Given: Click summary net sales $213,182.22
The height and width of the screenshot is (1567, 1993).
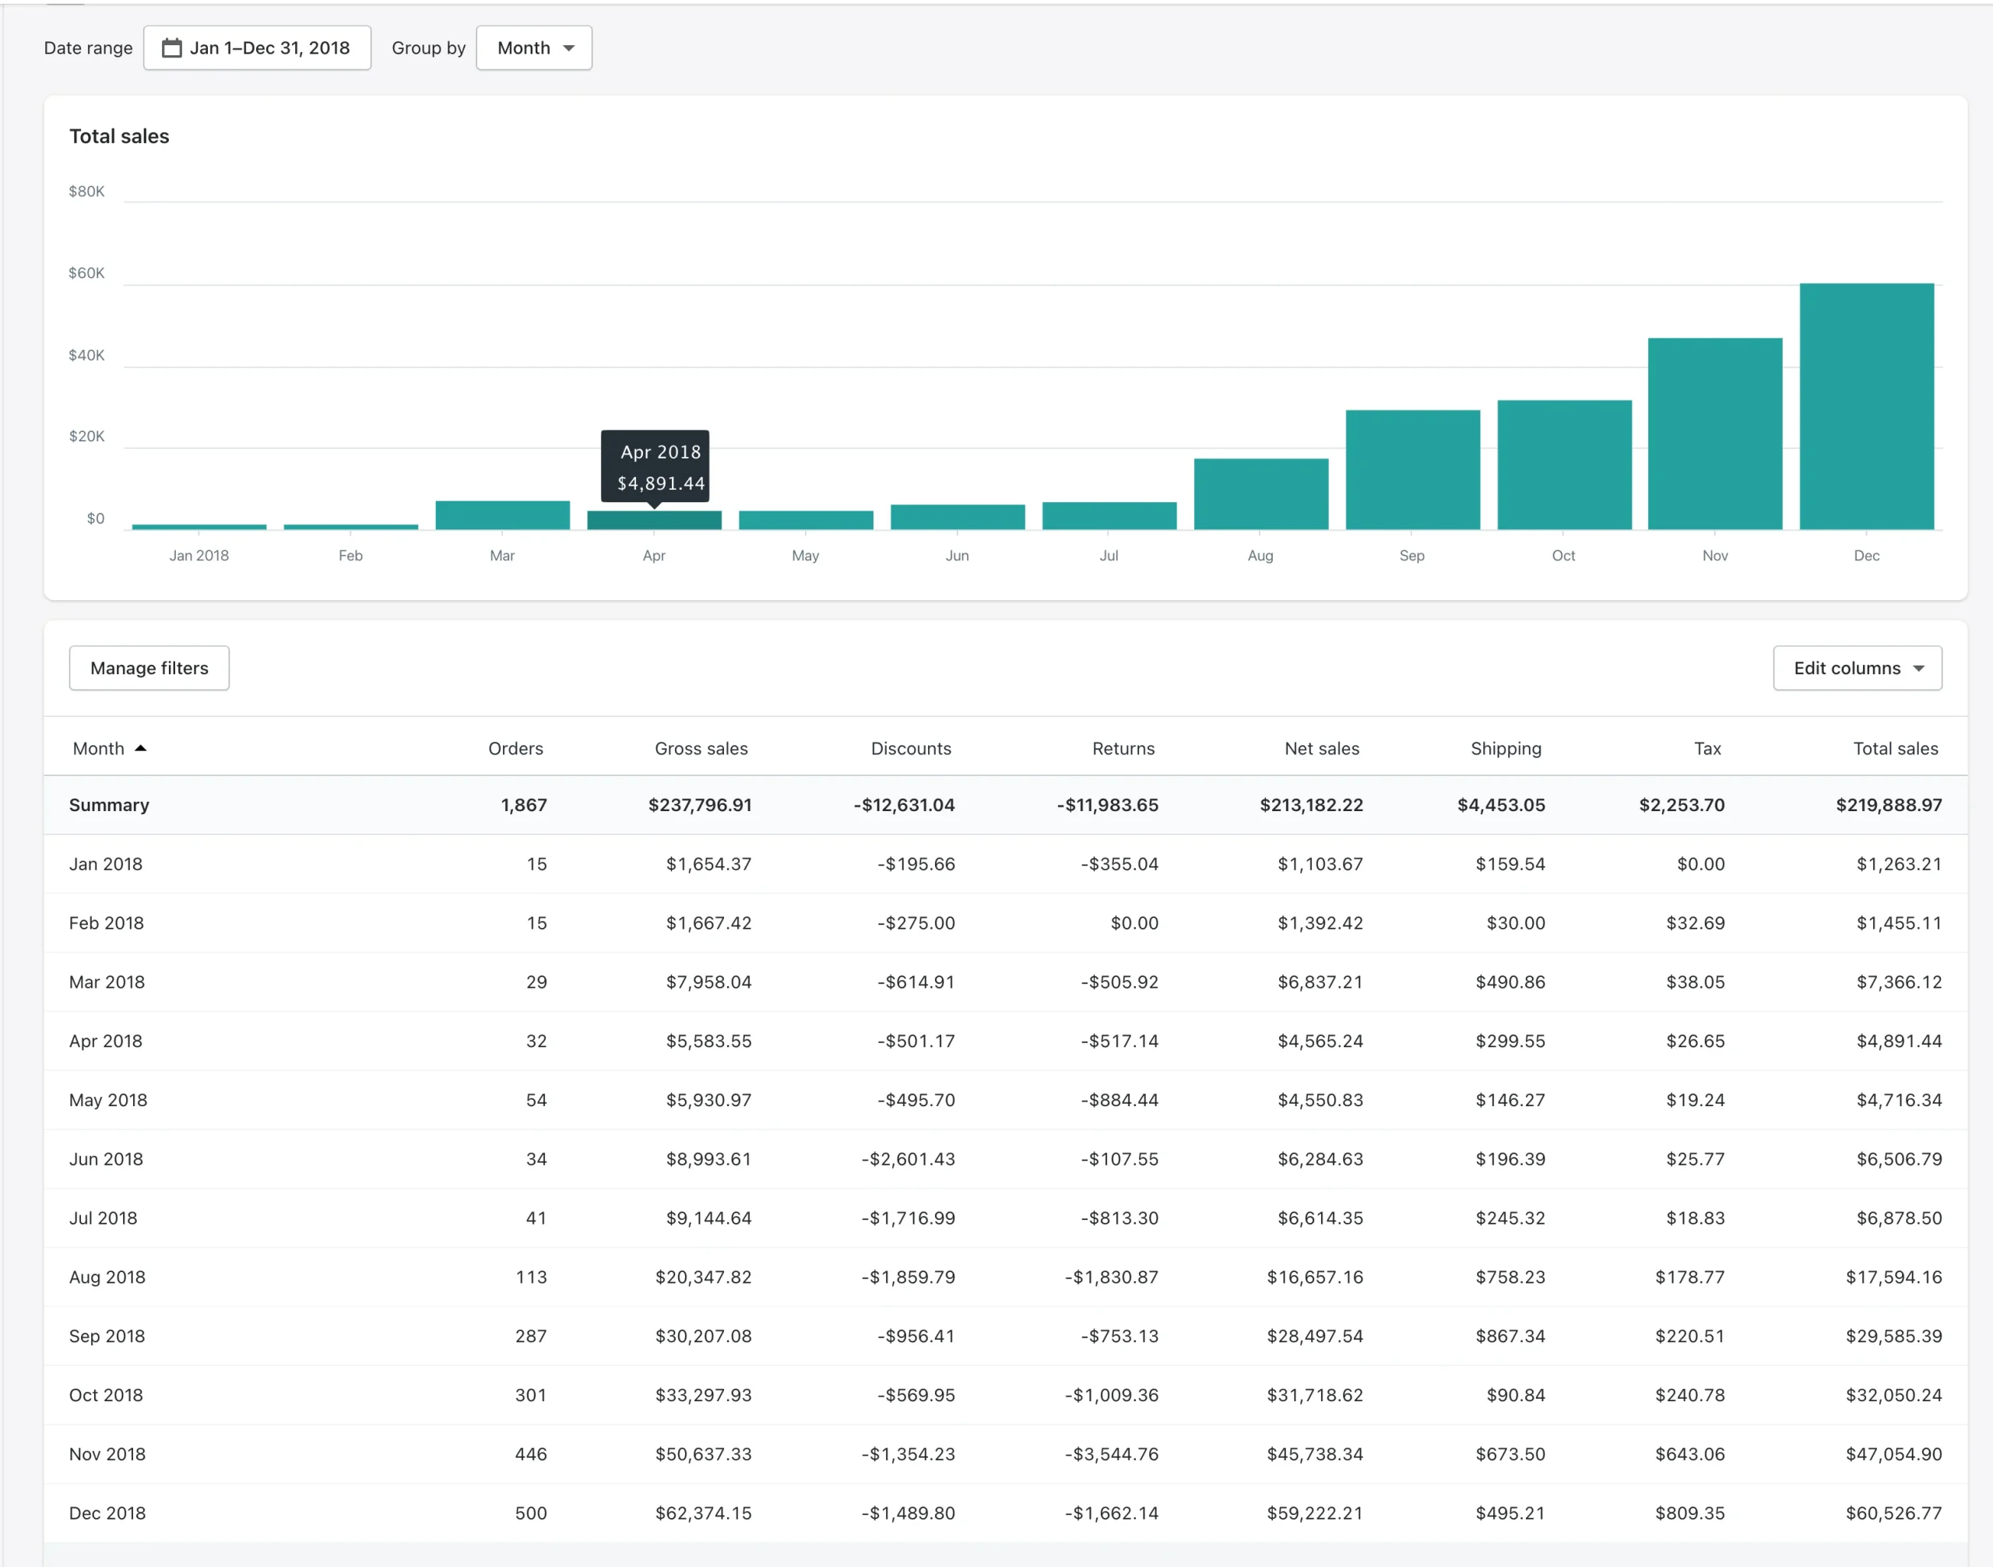Looking at the screenshot, I should click(x=1311, y=805).
